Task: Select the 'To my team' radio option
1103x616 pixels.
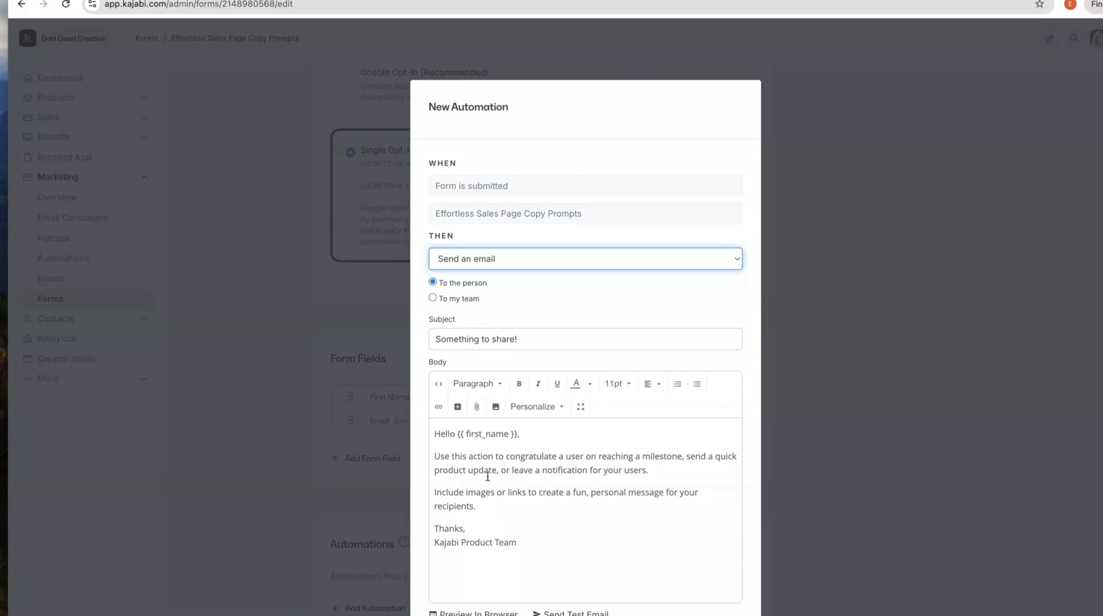Action: click(432, 298)
